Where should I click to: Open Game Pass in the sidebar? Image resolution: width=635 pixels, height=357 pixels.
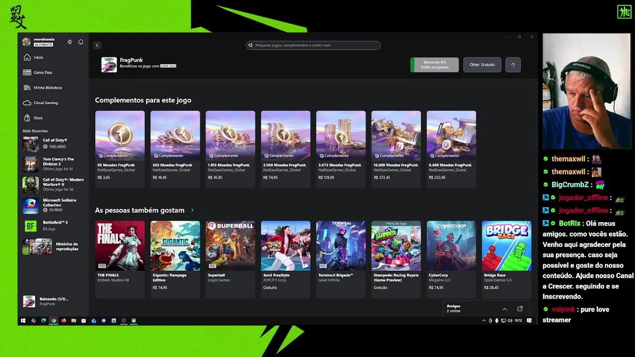pyautogui.click(x=54, y=72)
